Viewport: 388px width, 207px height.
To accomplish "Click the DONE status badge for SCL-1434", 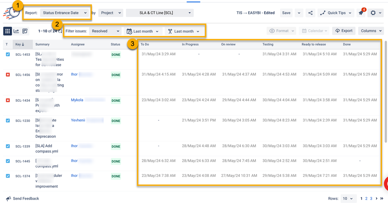I will (x=116, y=101).
